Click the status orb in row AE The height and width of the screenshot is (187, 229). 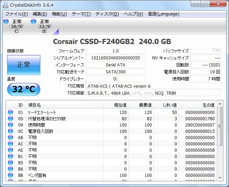click(10, 150)
